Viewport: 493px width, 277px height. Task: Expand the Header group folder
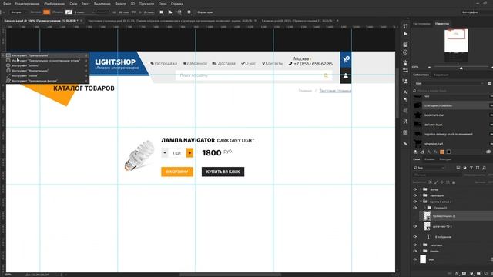click(x=421, y=251)
